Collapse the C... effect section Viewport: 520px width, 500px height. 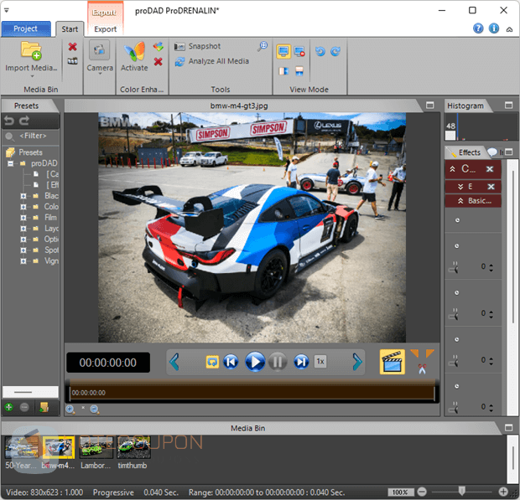pyautogui.click(x=452, y=169)
